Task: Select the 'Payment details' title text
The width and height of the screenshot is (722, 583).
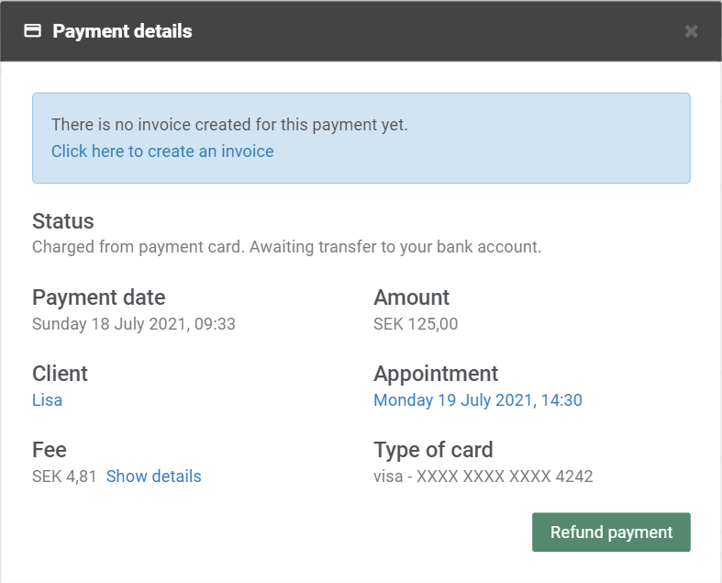Action: pyautogui.click(x=122, y=31)
